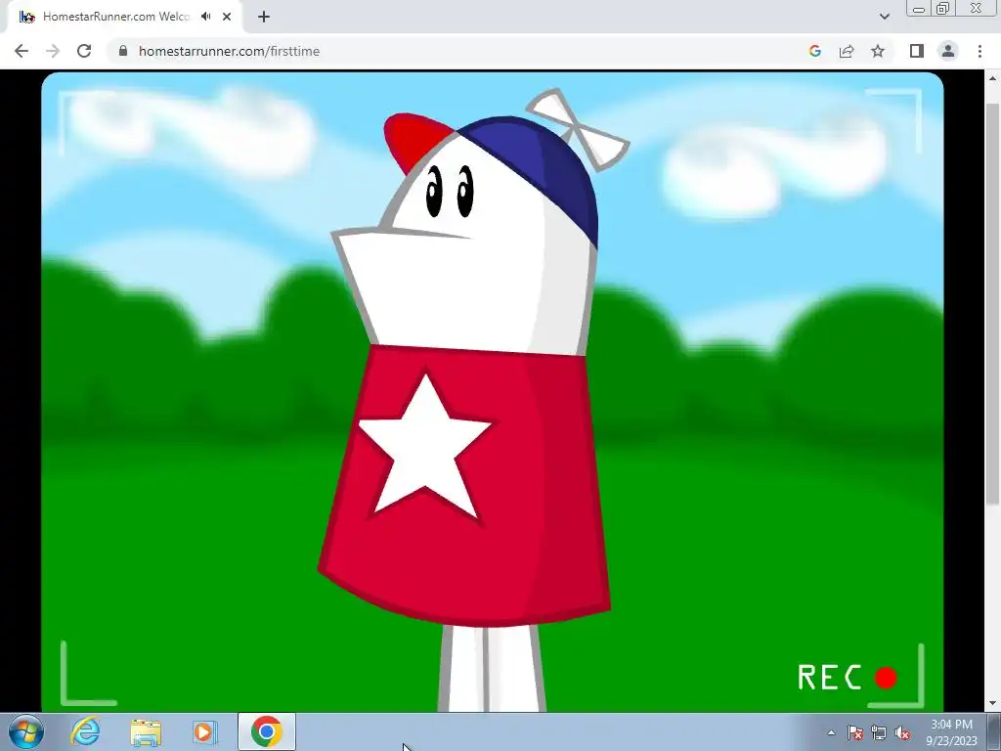Toggle the Chrome side panel
This screenshot has width=1001, height=751.
917,51
